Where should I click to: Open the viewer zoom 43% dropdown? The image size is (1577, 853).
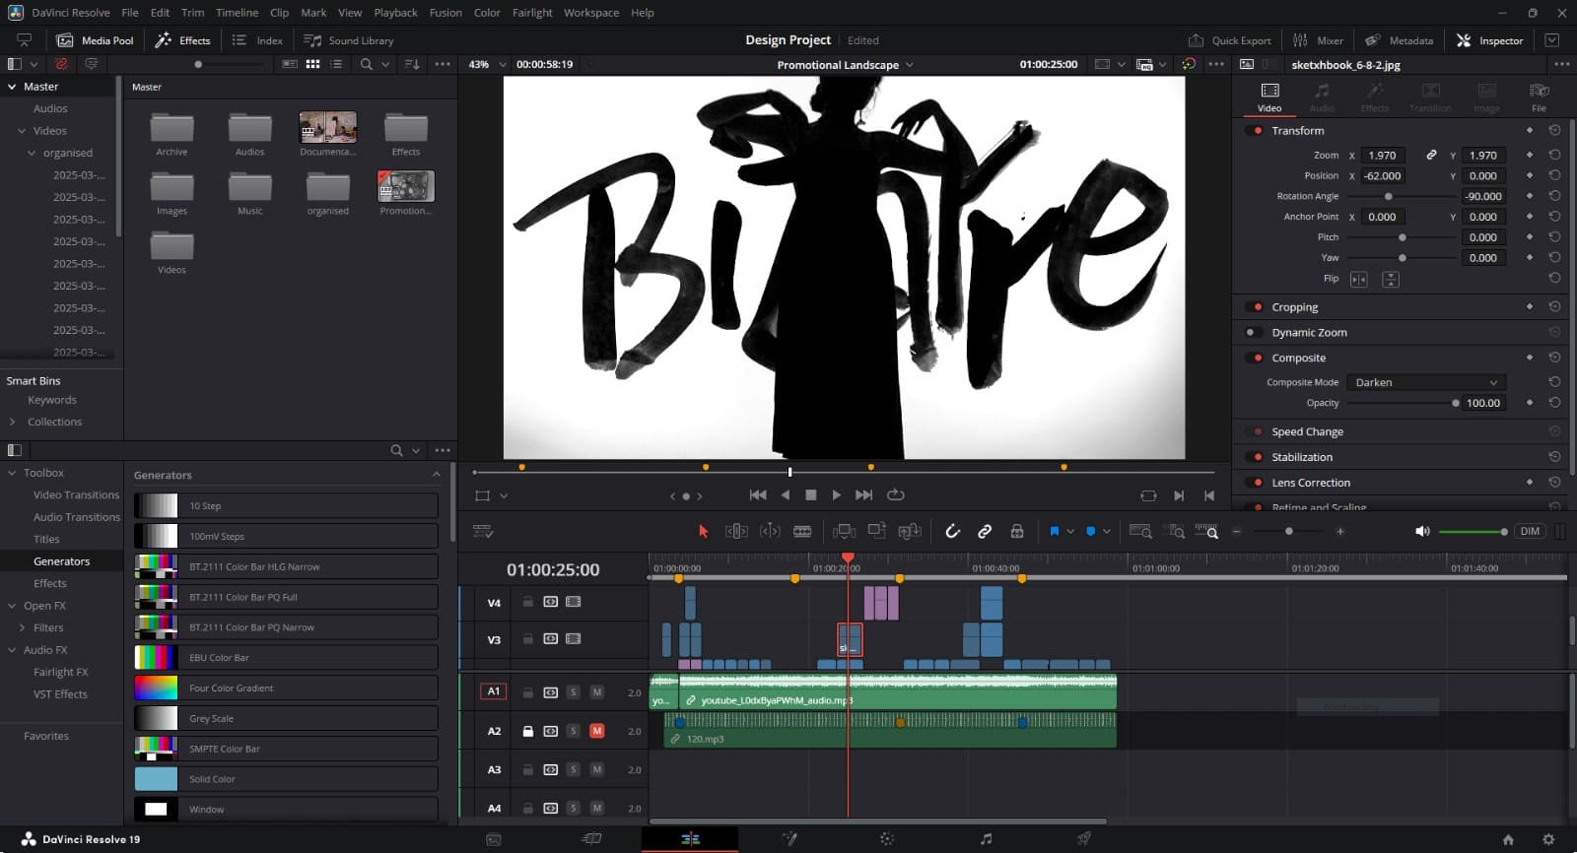tap(489, 64)
